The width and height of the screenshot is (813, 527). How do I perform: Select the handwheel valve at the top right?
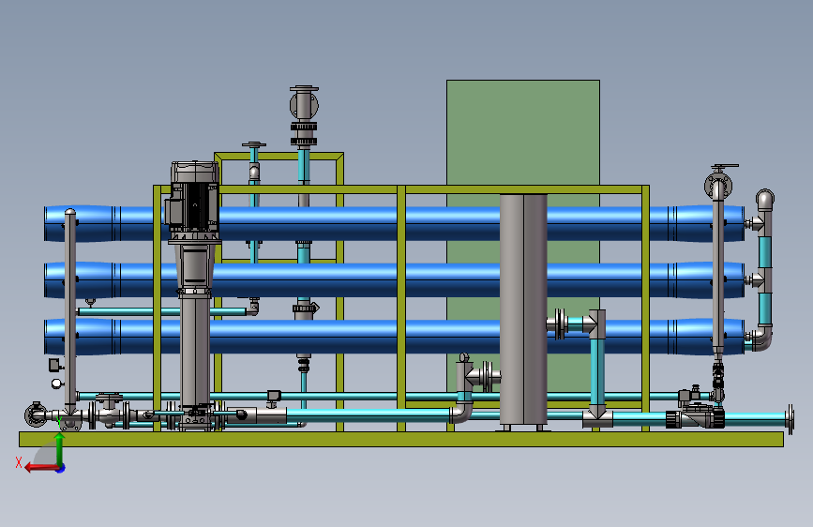[x=718, y=182]
